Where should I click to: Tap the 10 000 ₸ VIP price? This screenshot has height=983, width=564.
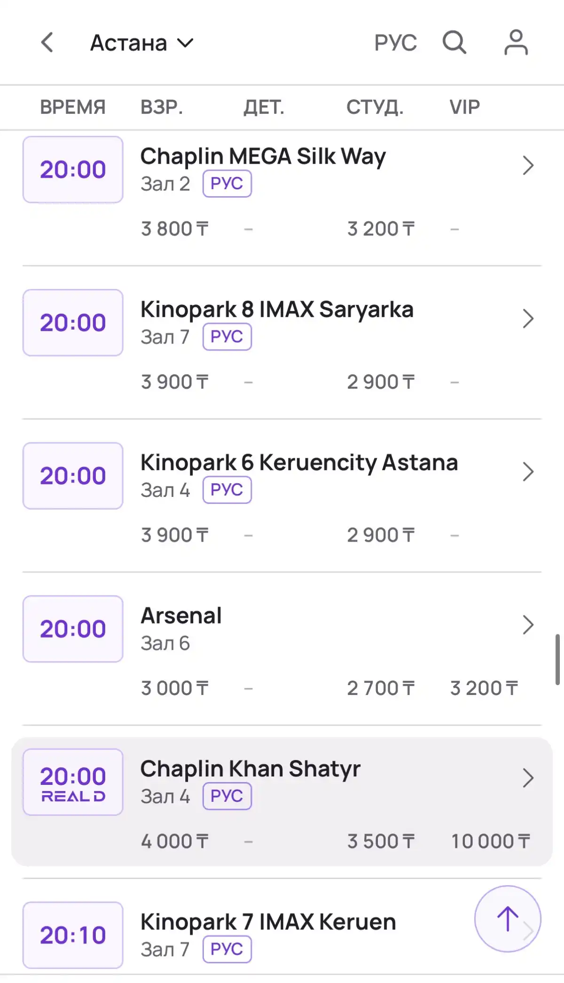coord(490,841)
